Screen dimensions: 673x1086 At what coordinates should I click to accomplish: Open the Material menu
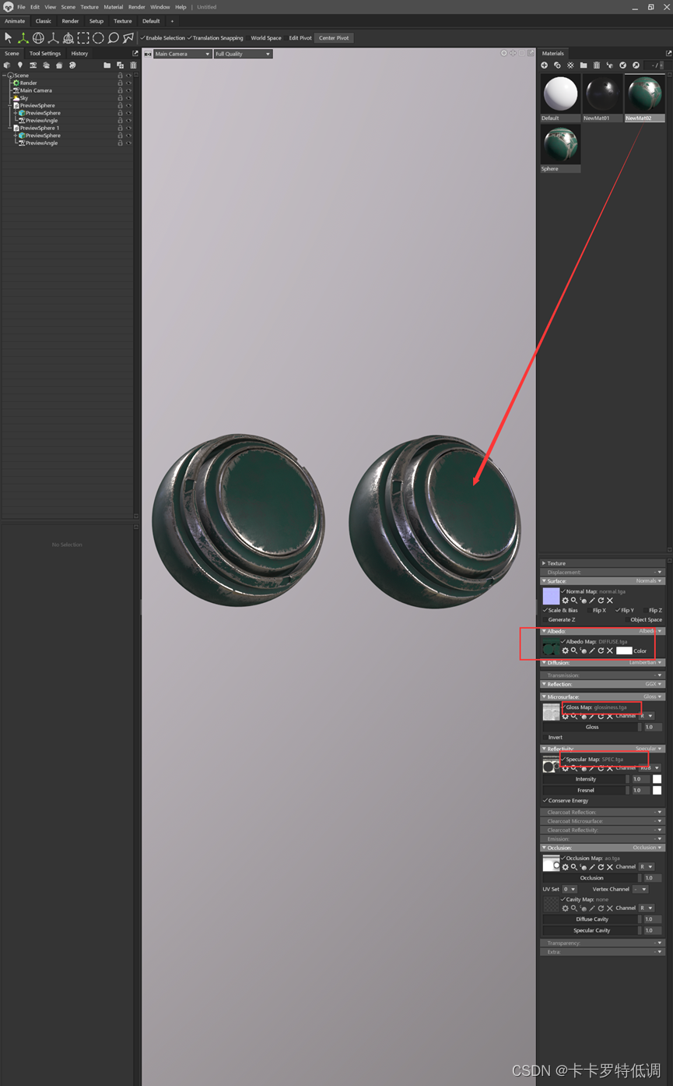click(114, 7)
